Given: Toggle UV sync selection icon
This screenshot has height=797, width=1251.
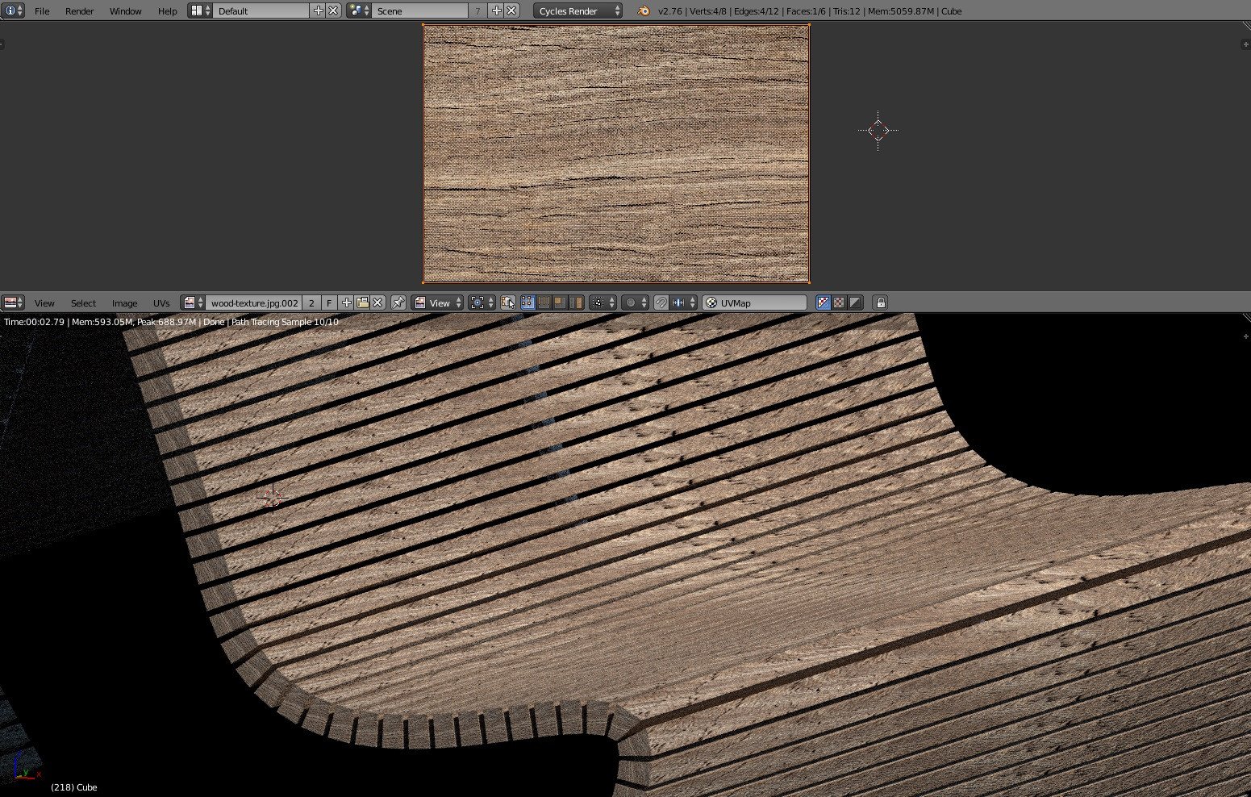Looking at the screenshot, I should pos(507,303).
